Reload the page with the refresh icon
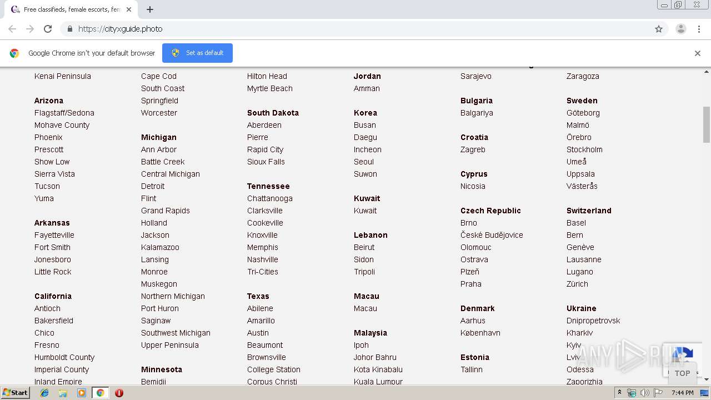The height and width of the screenshot is (400, 711). click(48, 29)
